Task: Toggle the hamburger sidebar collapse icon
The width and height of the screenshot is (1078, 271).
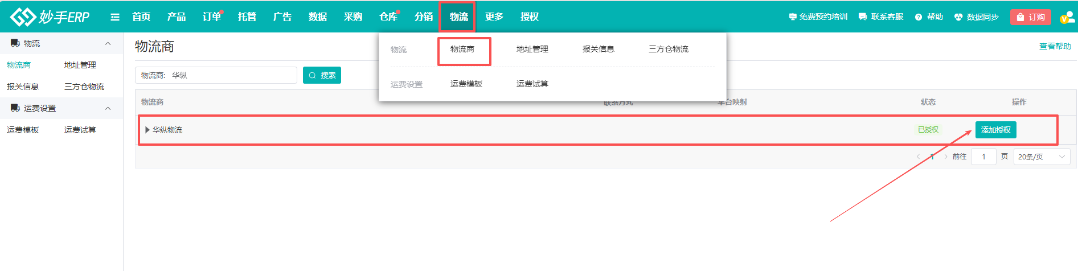Action: tap(115, 17)
